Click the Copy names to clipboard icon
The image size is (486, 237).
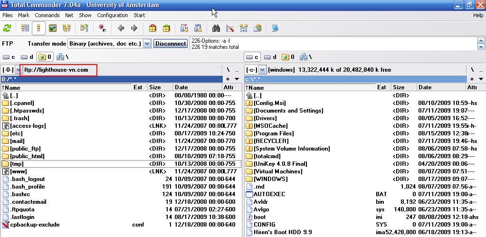coord(257,28)
